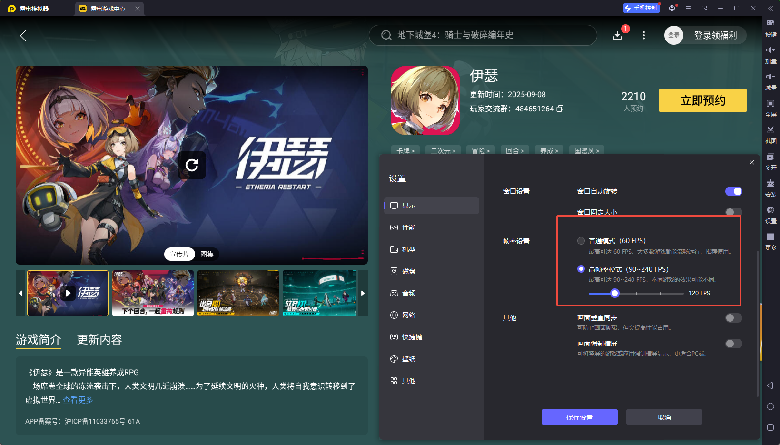This screenshot has width=780, height=445.
Task: Go back with the left arrow icon
Action: click(x=23, y=35)
